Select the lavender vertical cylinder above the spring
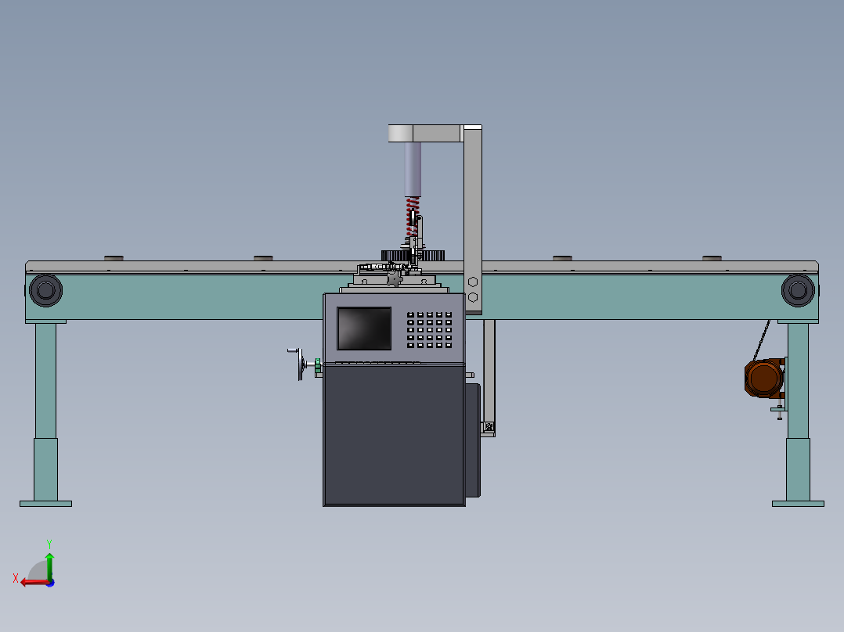 pyautogui.click(x=413, y=169)
